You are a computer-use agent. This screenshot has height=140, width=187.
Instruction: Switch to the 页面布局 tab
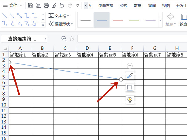tap(106, 6)
